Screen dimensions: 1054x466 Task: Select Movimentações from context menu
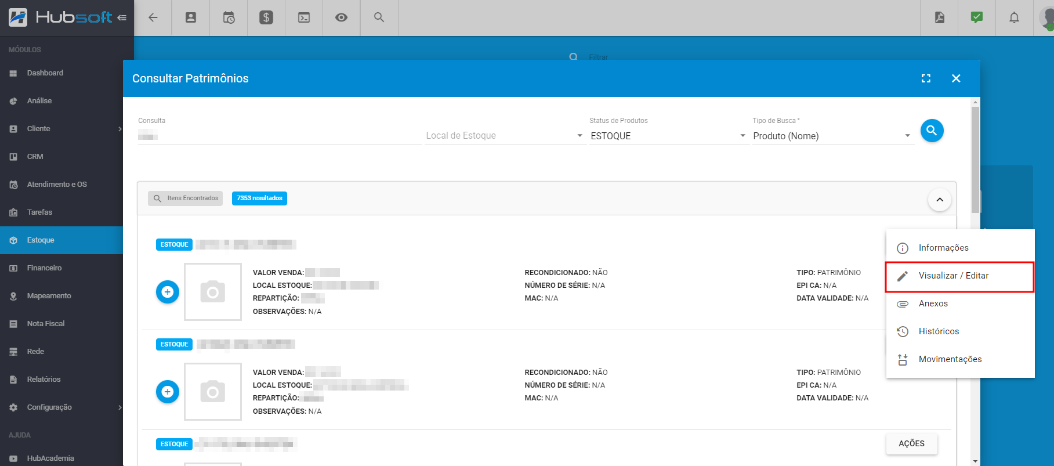pos(960,359)
